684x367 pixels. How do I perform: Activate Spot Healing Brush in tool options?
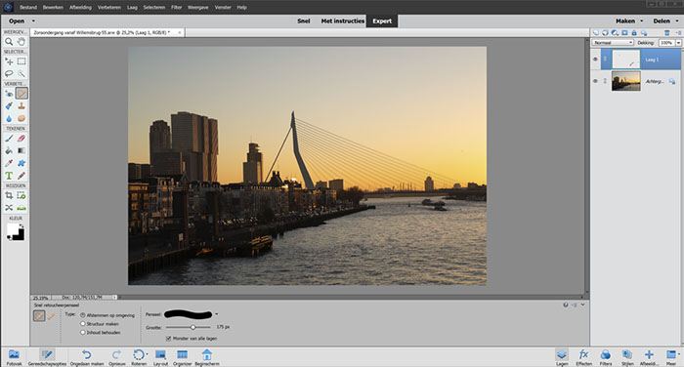(x=39, y=316)
